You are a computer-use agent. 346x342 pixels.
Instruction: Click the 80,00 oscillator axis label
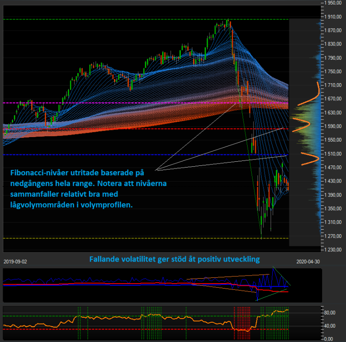pyautogui.click(x=330, y=313)
